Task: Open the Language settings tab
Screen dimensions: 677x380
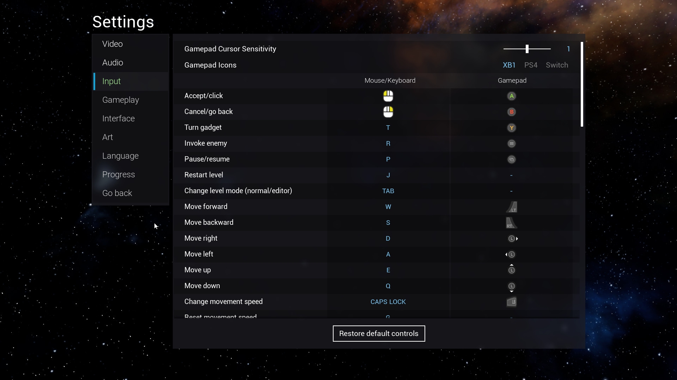Action: (120, 156)
